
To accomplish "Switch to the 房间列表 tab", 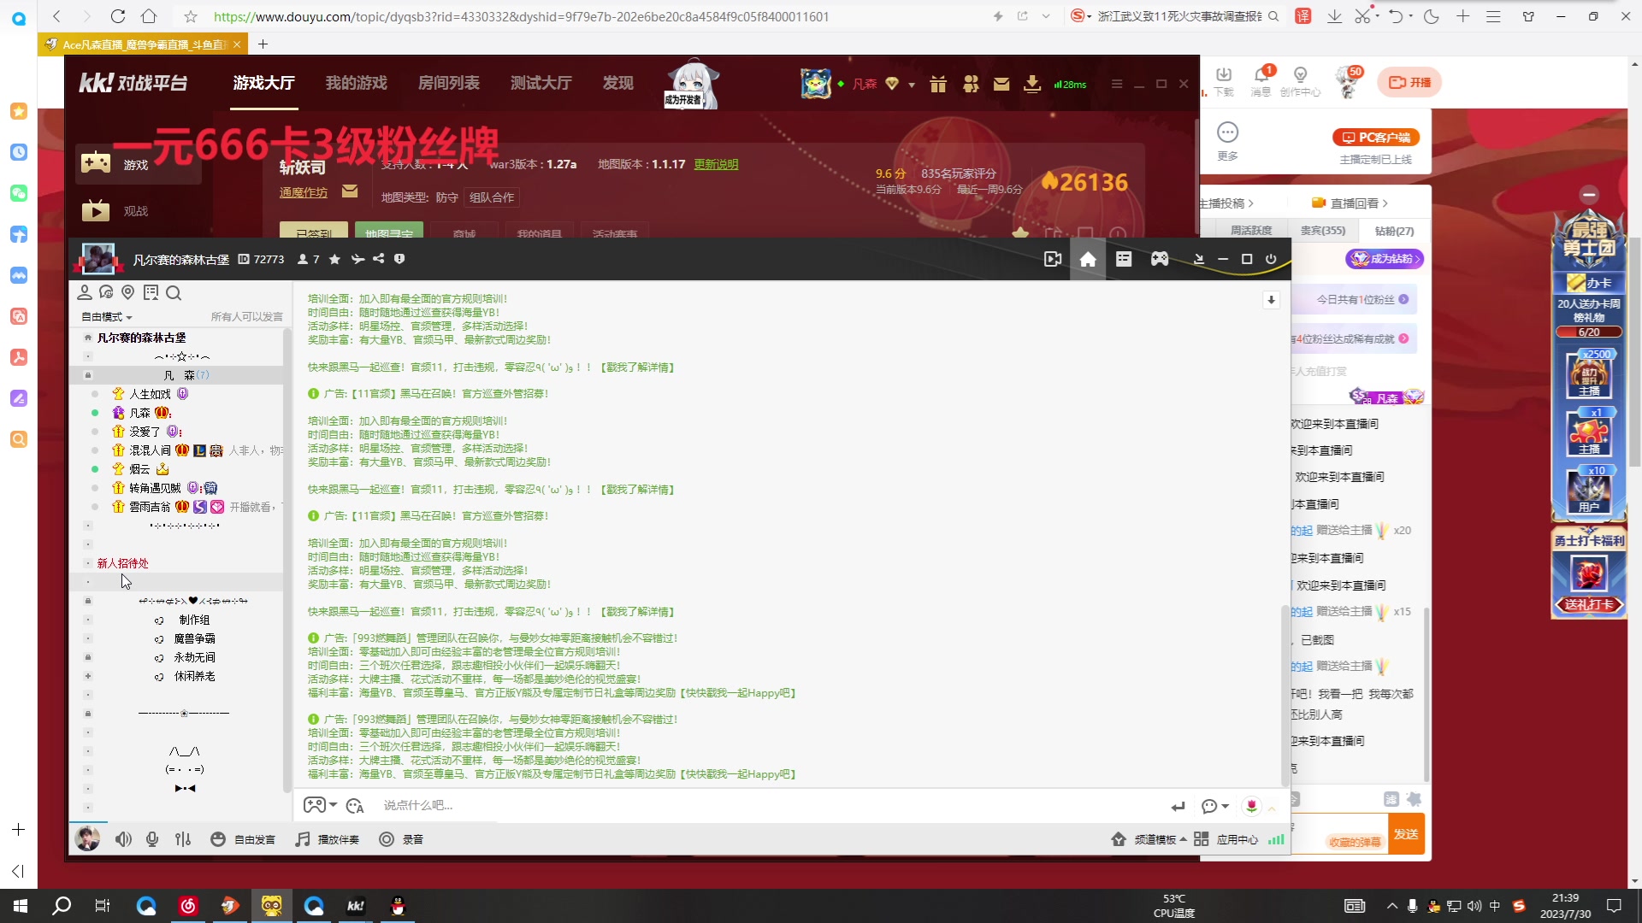I will tap(449, 83).
